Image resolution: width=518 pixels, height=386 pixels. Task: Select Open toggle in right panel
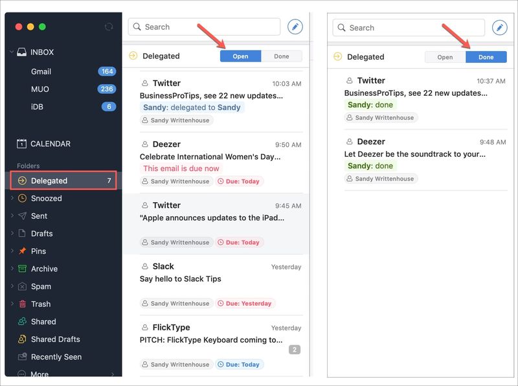[x=445, y=57]
